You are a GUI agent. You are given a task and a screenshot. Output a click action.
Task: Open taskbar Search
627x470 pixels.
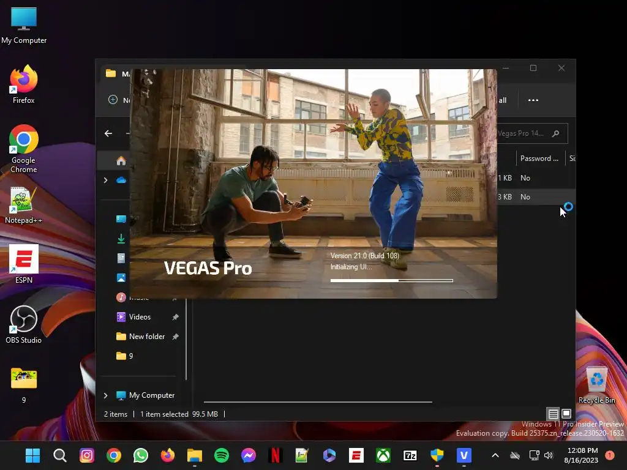tap(59, 455)
